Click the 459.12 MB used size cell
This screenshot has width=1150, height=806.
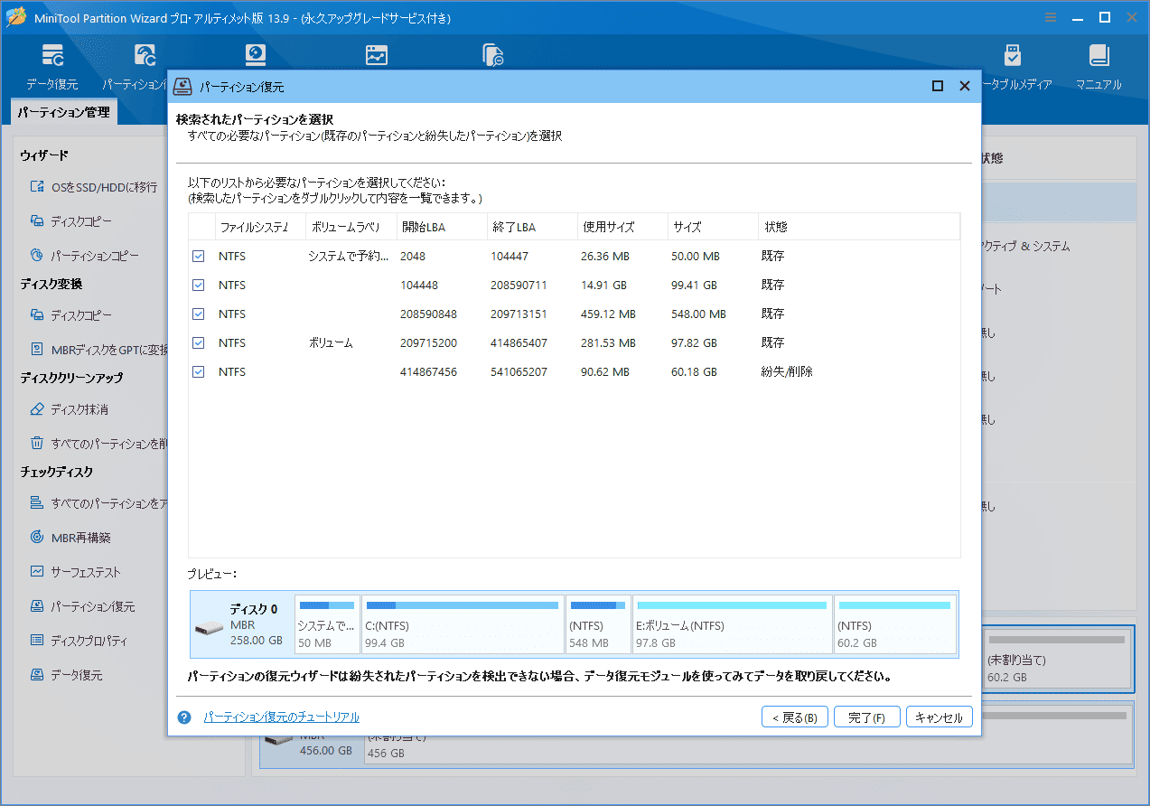point(608,314)
